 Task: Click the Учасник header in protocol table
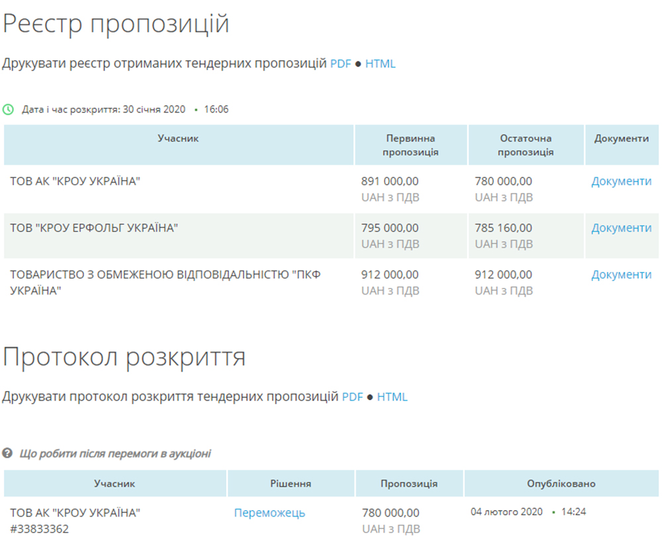coord(115,484)
